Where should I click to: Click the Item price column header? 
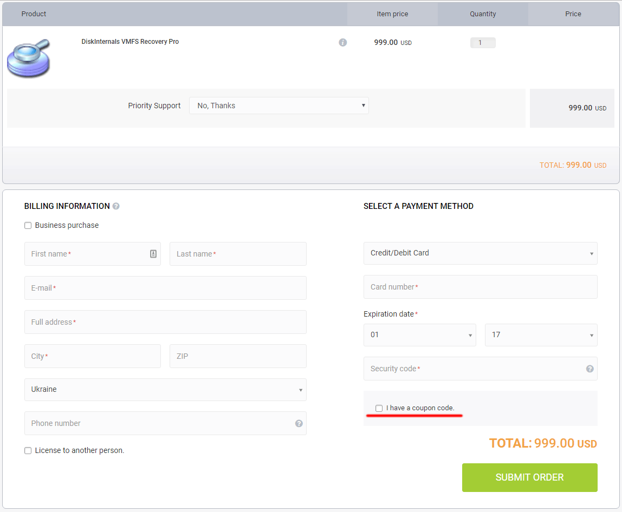392,14
